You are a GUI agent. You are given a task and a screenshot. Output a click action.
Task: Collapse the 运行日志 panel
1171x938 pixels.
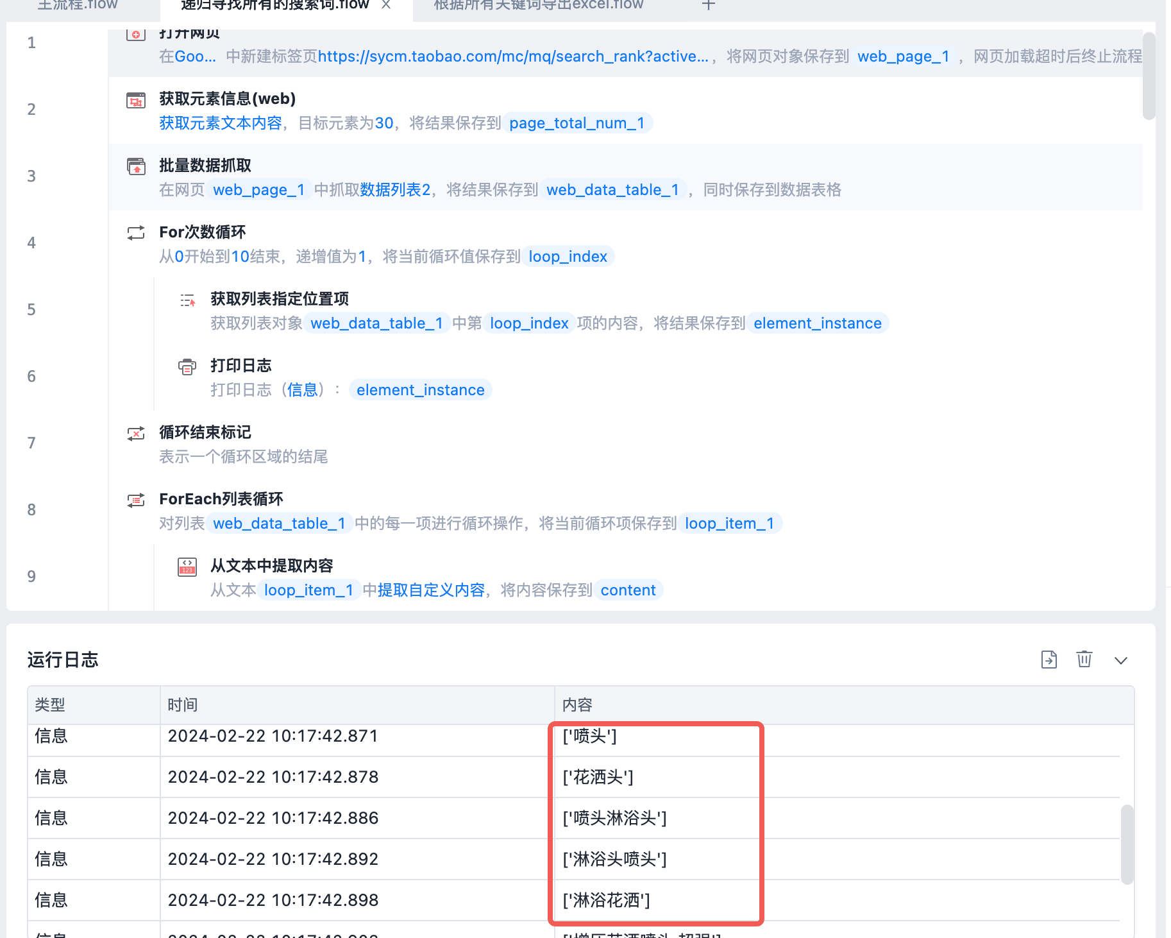point(1121,660)
